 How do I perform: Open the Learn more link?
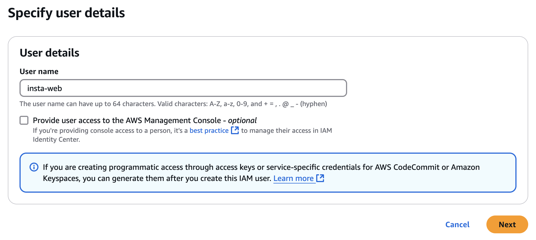pos(294,178)
